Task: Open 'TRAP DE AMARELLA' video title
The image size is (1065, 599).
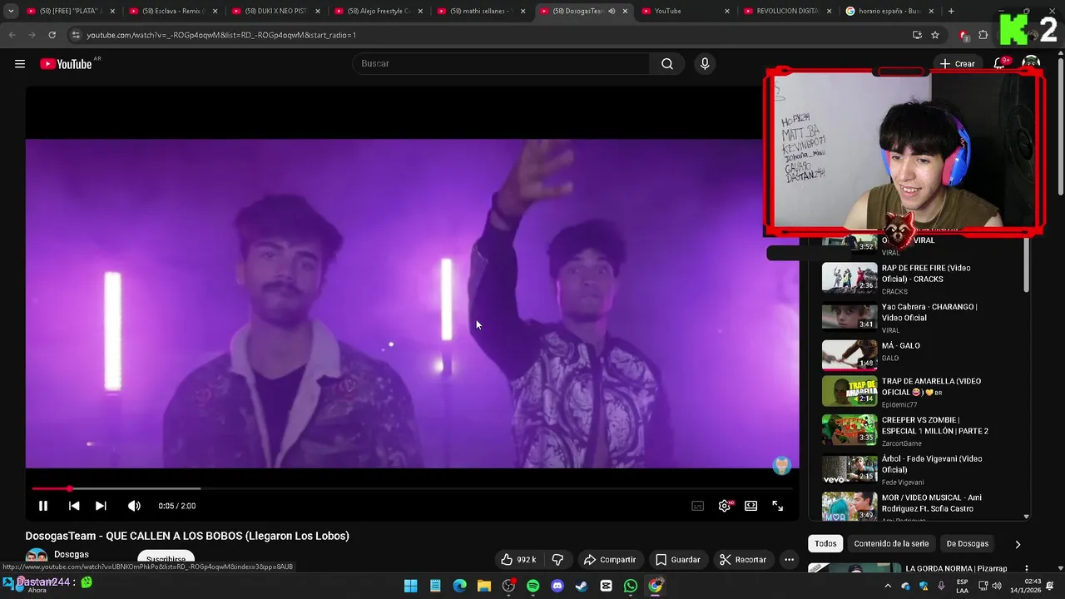Action: pyautogui.click(x=931, y=387)
